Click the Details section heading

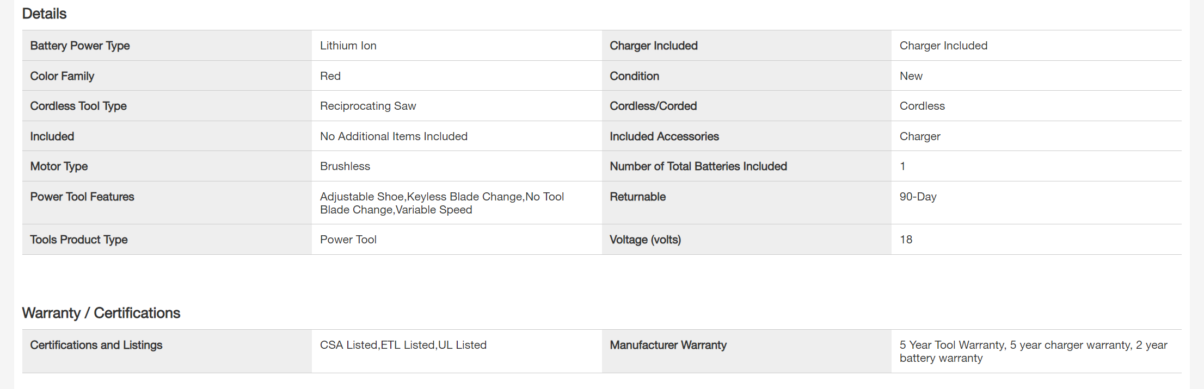point(44,14)
